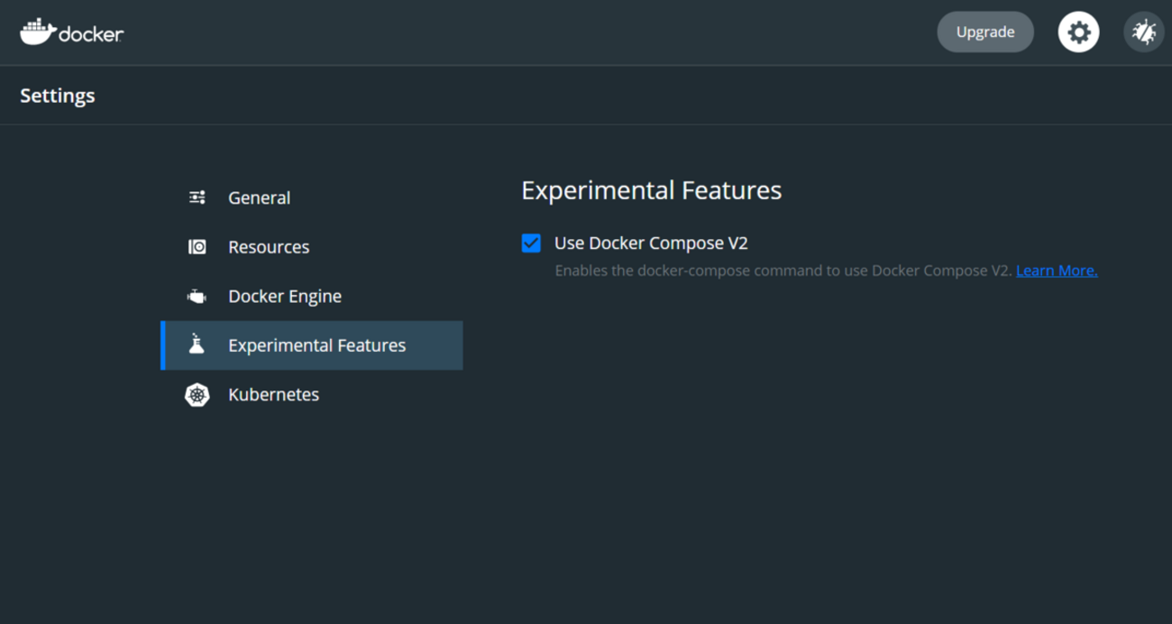Click the Kubernetes wheel icon
Image resolution: width=1172 pixels, height=624 pixels.
coord(197,395)
